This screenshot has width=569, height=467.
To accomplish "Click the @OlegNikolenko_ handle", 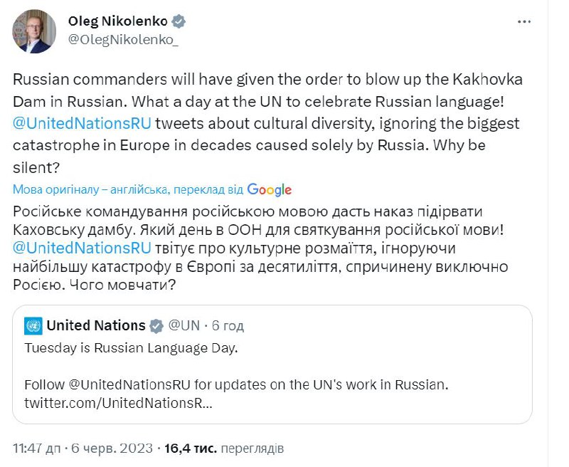I will click(122, 42).
